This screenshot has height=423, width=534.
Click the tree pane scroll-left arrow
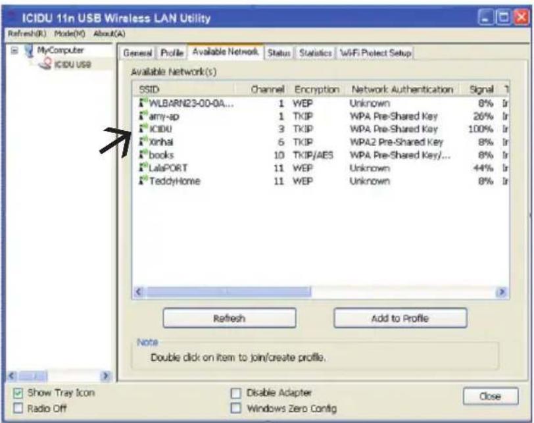coord(11,376)
